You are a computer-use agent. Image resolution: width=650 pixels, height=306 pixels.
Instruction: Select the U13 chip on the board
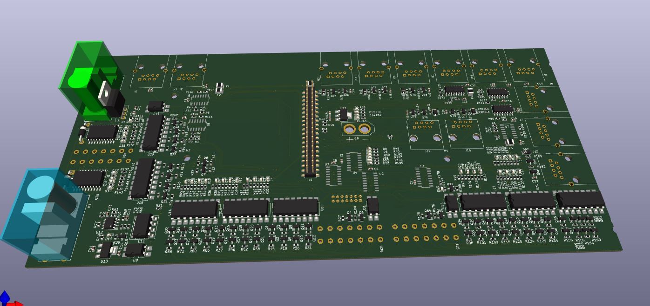pyautogui.click(x=106, y=250)
